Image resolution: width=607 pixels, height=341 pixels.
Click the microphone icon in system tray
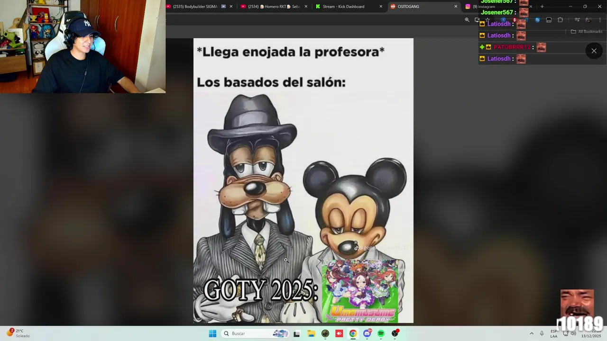(x=542, y=333)
